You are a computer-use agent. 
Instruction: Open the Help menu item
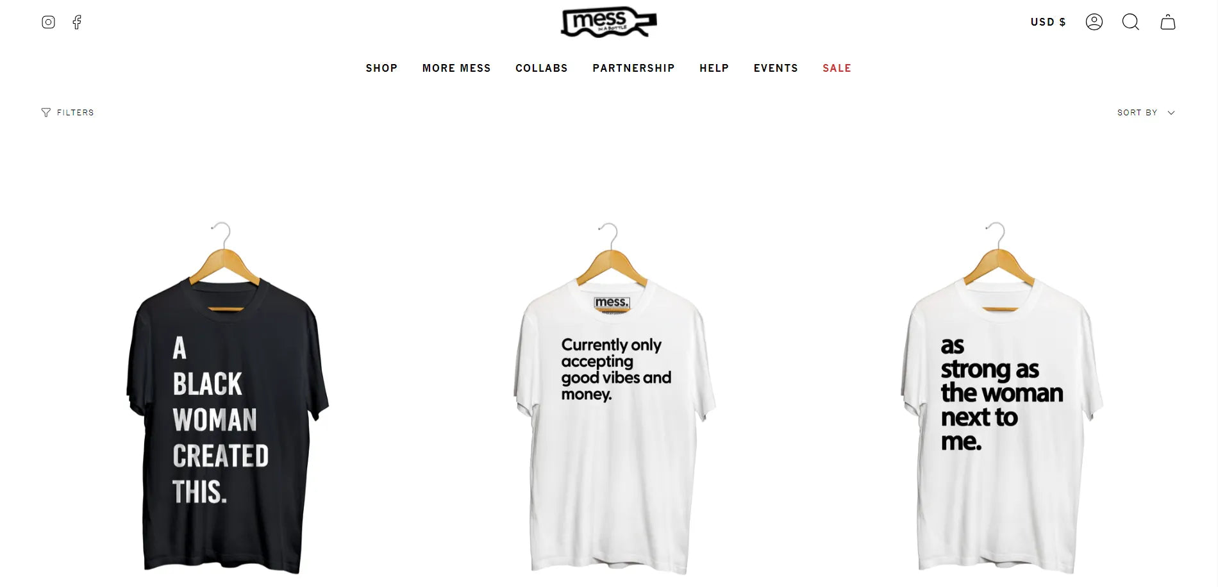(x=714, y=68)
